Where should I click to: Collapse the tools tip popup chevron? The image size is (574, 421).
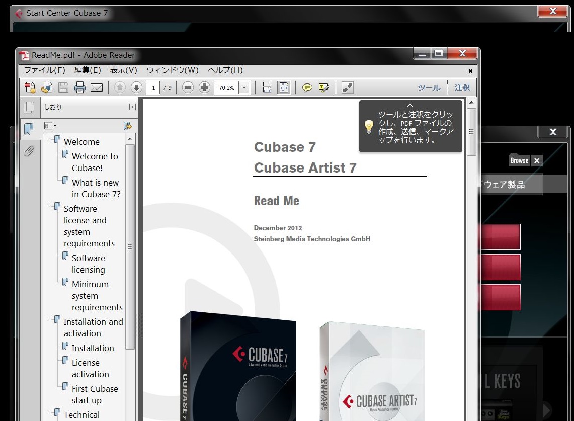[x=410, y=105]
